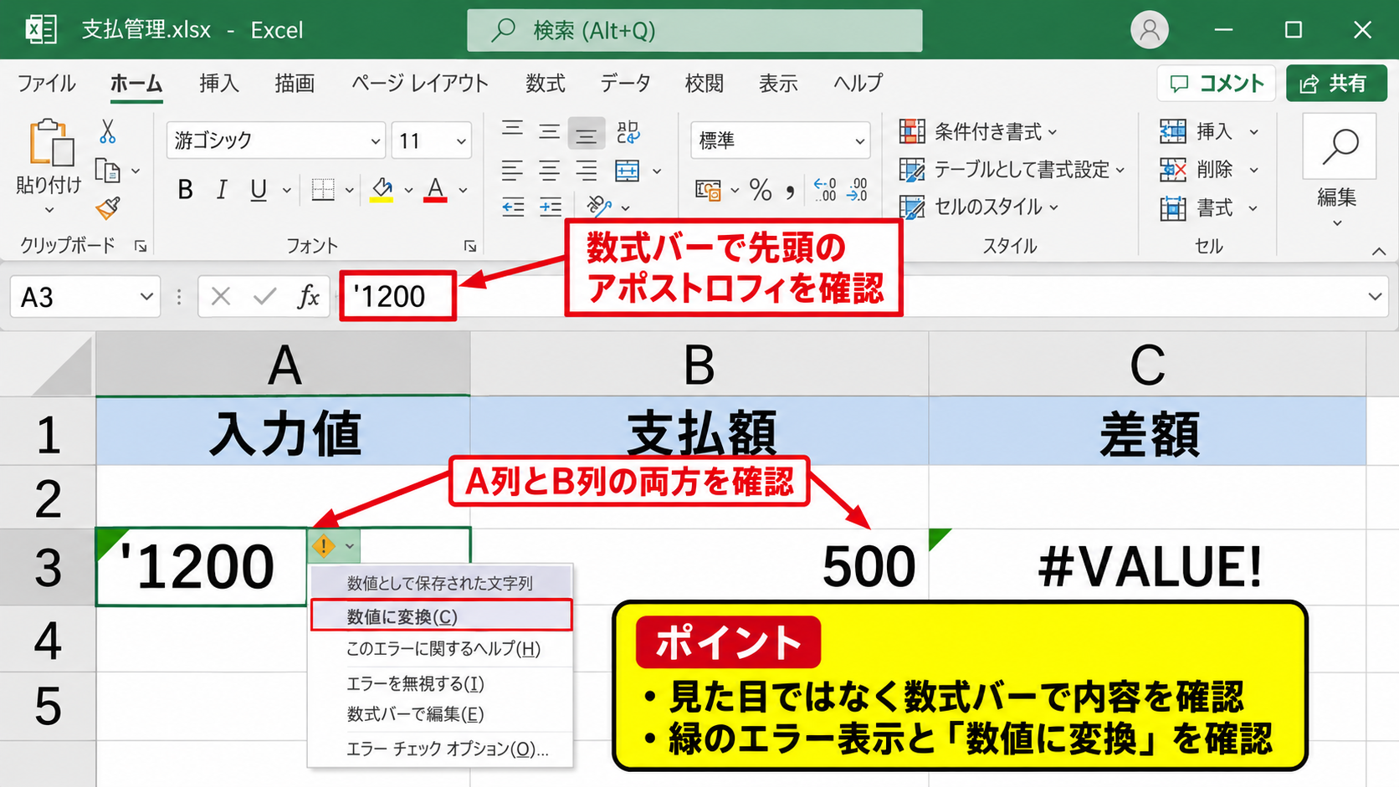Viewport: 1399px width, 787px height.
Task: Click the Wrap Text icon
Action: pyautogui.click(x=628, y=132)
